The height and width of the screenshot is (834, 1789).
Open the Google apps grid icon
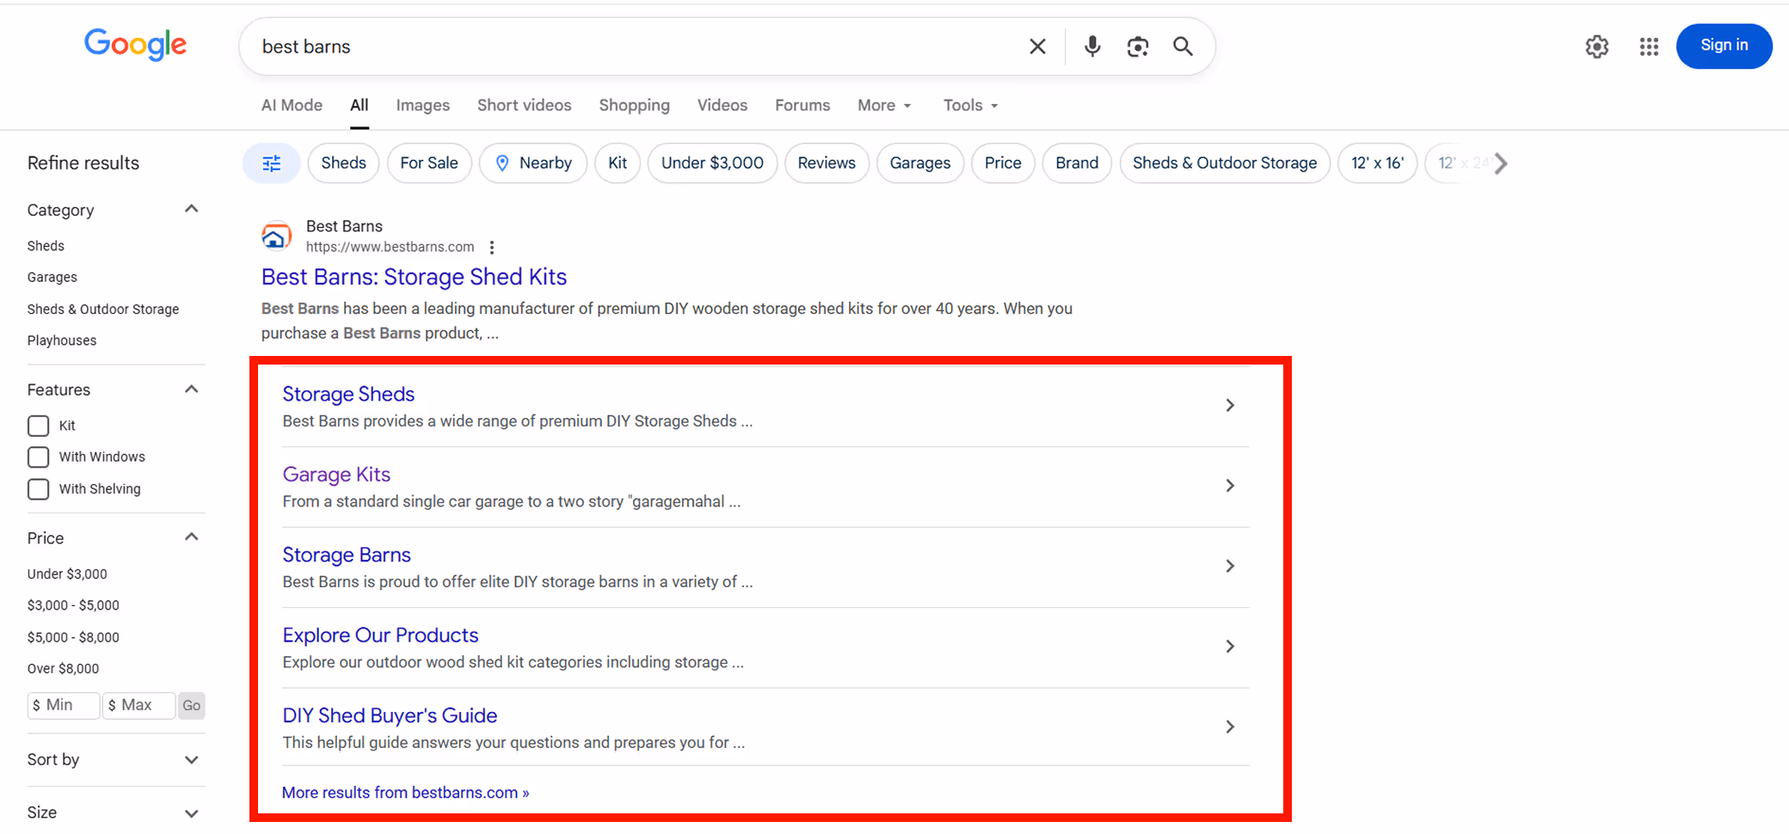tap(1649, 46)
